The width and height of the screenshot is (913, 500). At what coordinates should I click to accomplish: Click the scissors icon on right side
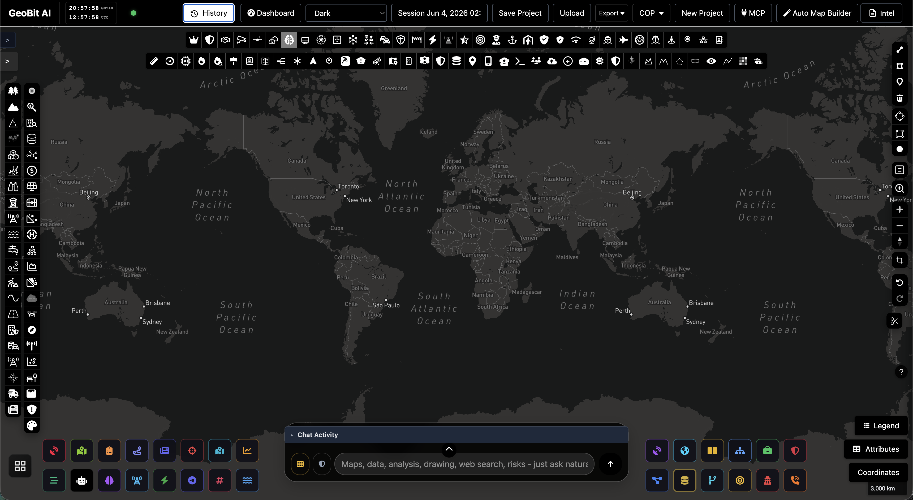[894, 321]
